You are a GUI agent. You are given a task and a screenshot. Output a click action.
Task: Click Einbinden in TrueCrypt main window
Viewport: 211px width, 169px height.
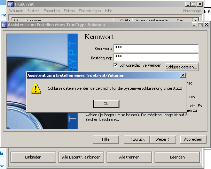(33, 157)
